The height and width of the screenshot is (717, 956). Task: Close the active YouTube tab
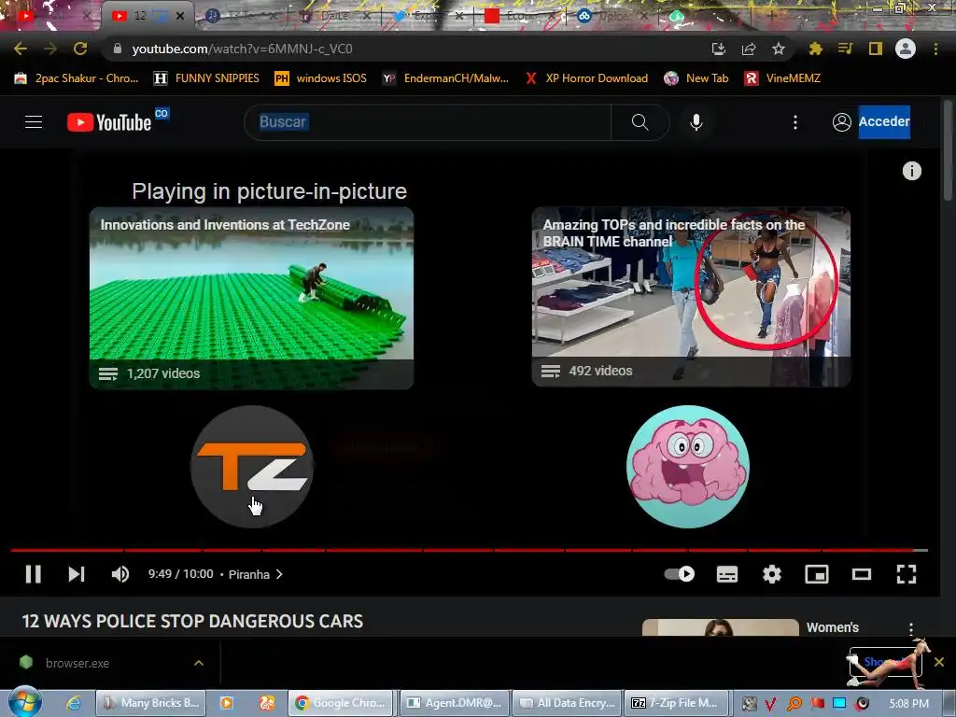tap(180, 16)
